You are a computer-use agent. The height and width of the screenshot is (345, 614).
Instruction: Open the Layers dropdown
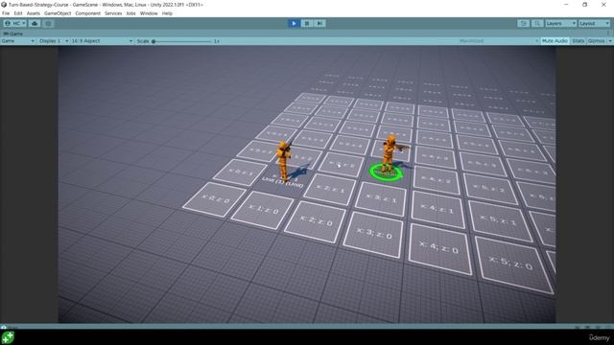tap(560, 23)
